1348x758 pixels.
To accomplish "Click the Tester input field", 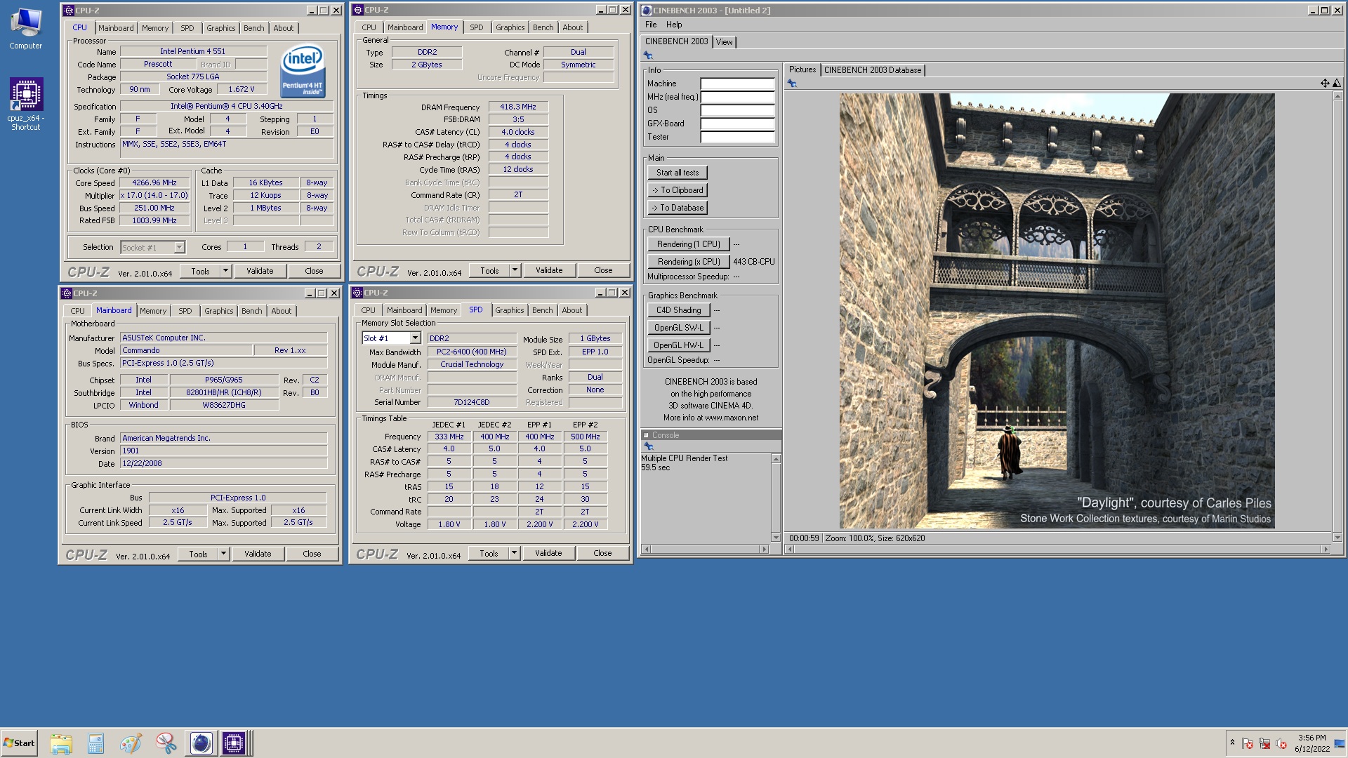I will tap(737, 137).
